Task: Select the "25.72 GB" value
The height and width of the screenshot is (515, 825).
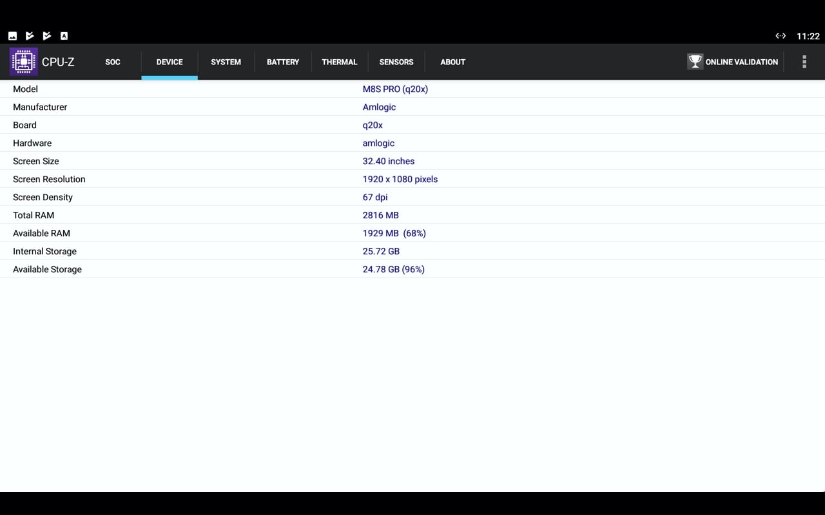Action: (x=381, y=251)
